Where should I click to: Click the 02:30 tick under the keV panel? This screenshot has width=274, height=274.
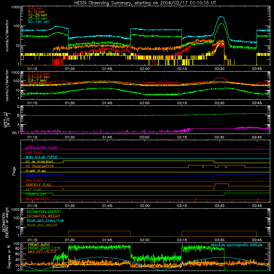click(x=219, y=69)
